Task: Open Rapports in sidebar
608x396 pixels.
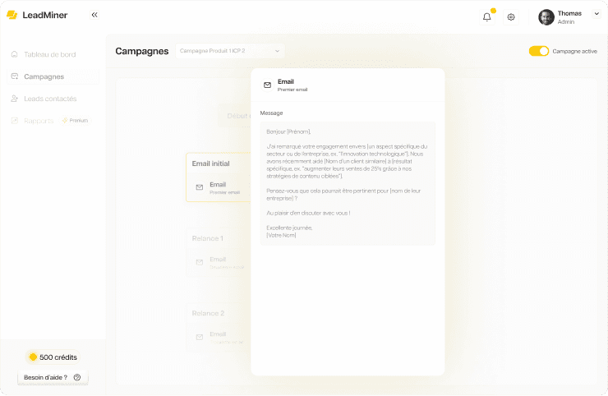Action: tap(39, 121)
